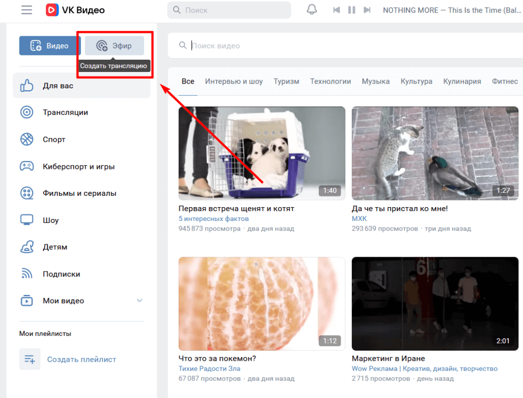The height and width of the screenshot is (398, 523).
Task: Skip to next track in player
Action: tap(367, 10)
